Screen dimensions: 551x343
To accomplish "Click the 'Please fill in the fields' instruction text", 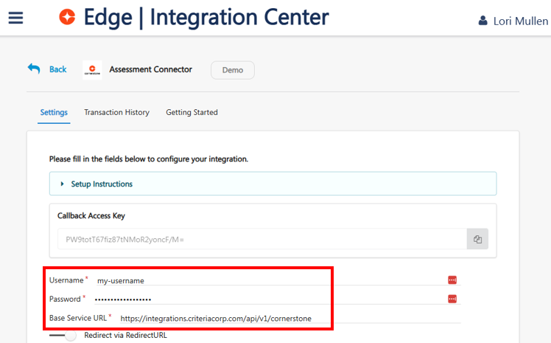I will 149,159.
